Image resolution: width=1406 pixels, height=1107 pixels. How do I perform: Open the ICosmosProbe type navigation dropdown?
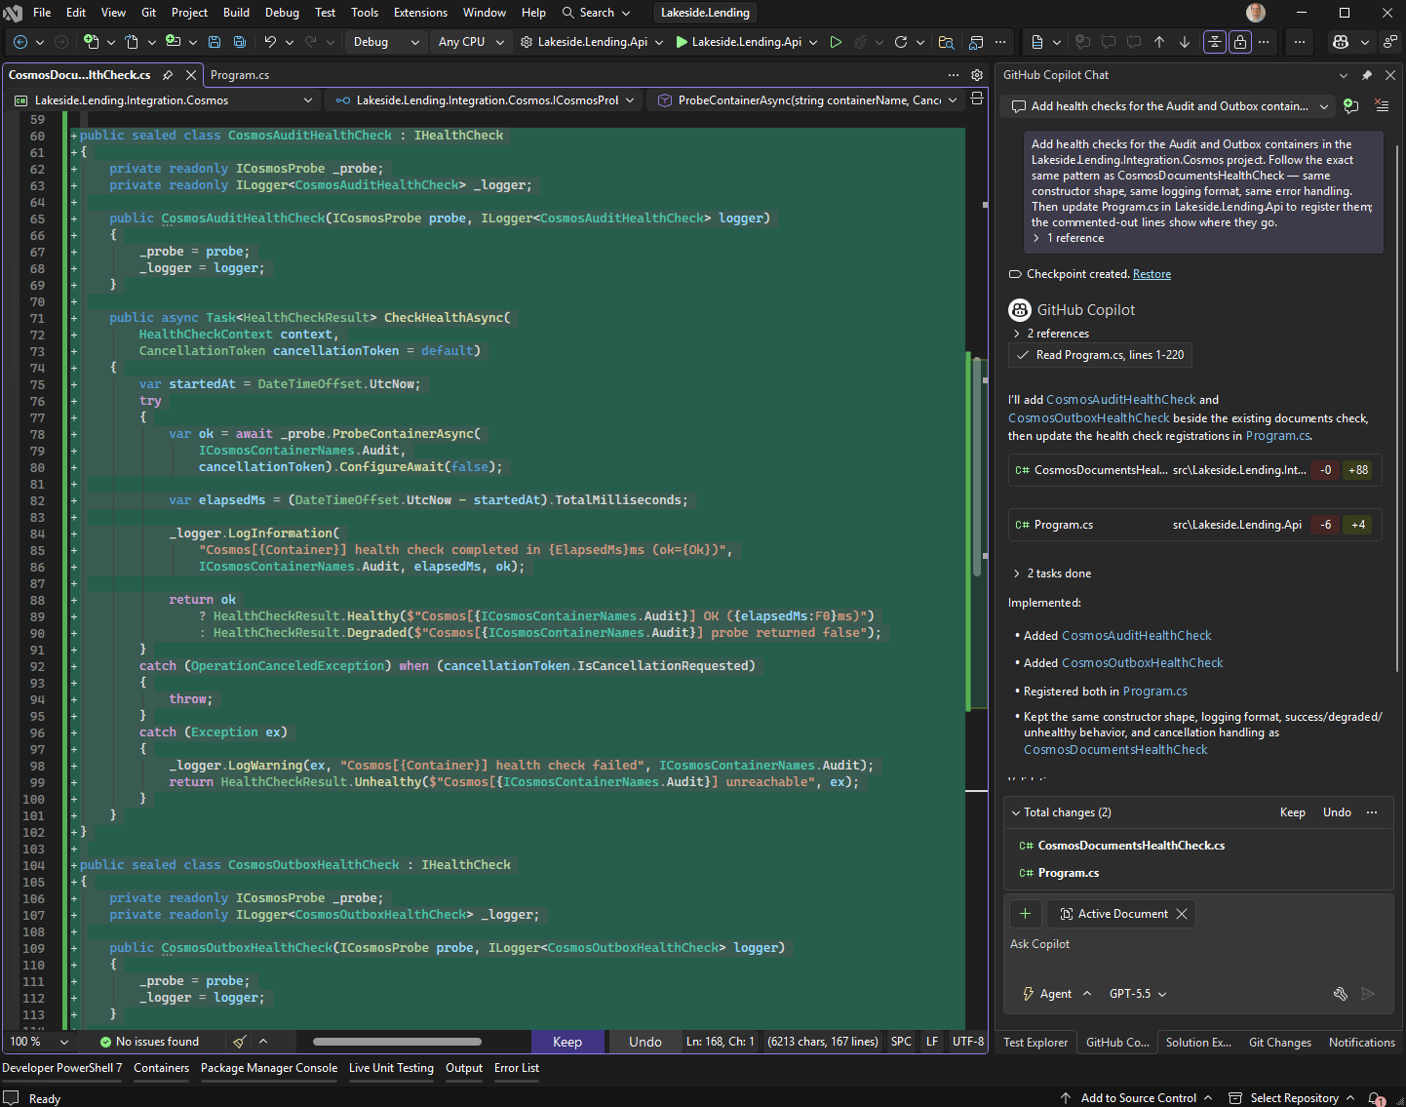pos(486,99)
